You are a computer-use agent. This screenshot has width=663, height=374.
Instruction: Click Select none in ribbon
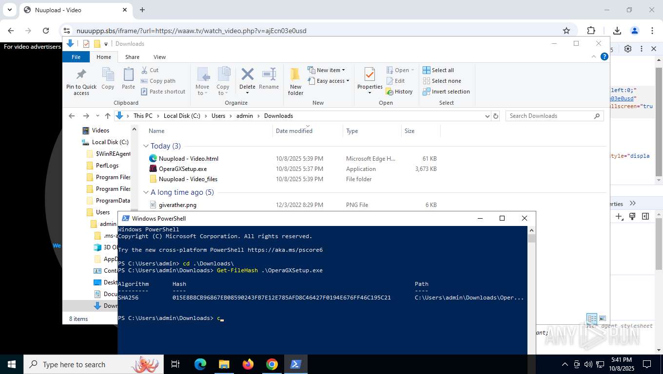pyautogui.click(x=442, y=81)
